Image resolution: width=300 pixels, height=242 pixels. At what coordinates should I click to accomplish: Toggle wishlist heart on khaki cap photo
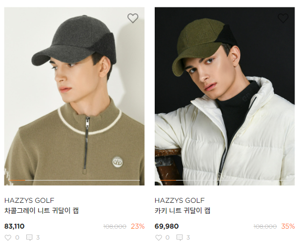[x=283, y=18]
